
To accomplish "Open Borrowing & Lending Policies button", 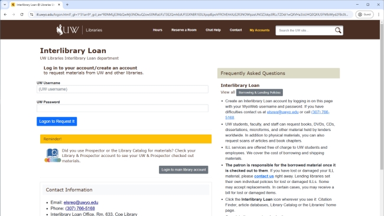I will pos(259,93).
